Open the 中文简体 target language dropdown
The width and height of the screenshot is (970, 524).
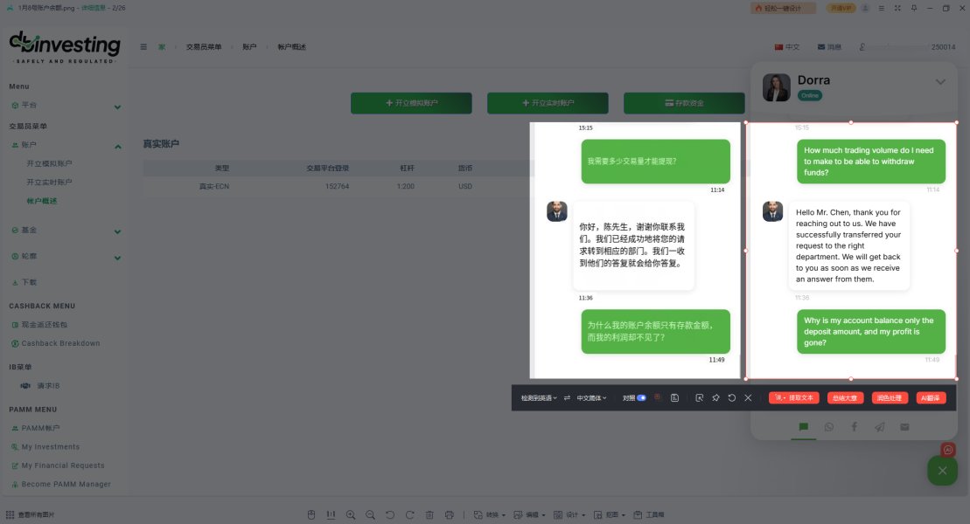pyautogui.click(x=592, y=398)
